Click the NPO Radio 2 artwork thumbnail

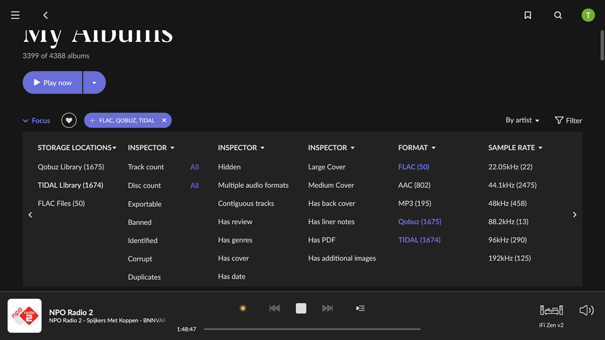tap(24, 316)
